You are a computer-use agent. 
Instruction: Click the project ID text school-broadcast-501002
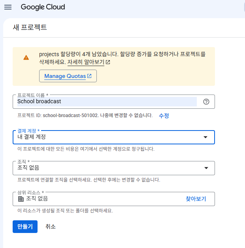click(70, 115)
